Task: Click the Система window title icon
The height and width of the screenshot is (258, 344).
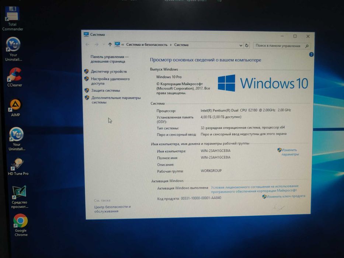Action: coord(86,34)
